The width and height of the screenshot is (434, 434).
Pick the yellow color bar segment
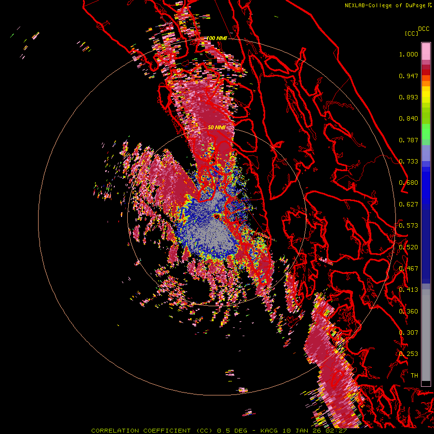point(426,95)
